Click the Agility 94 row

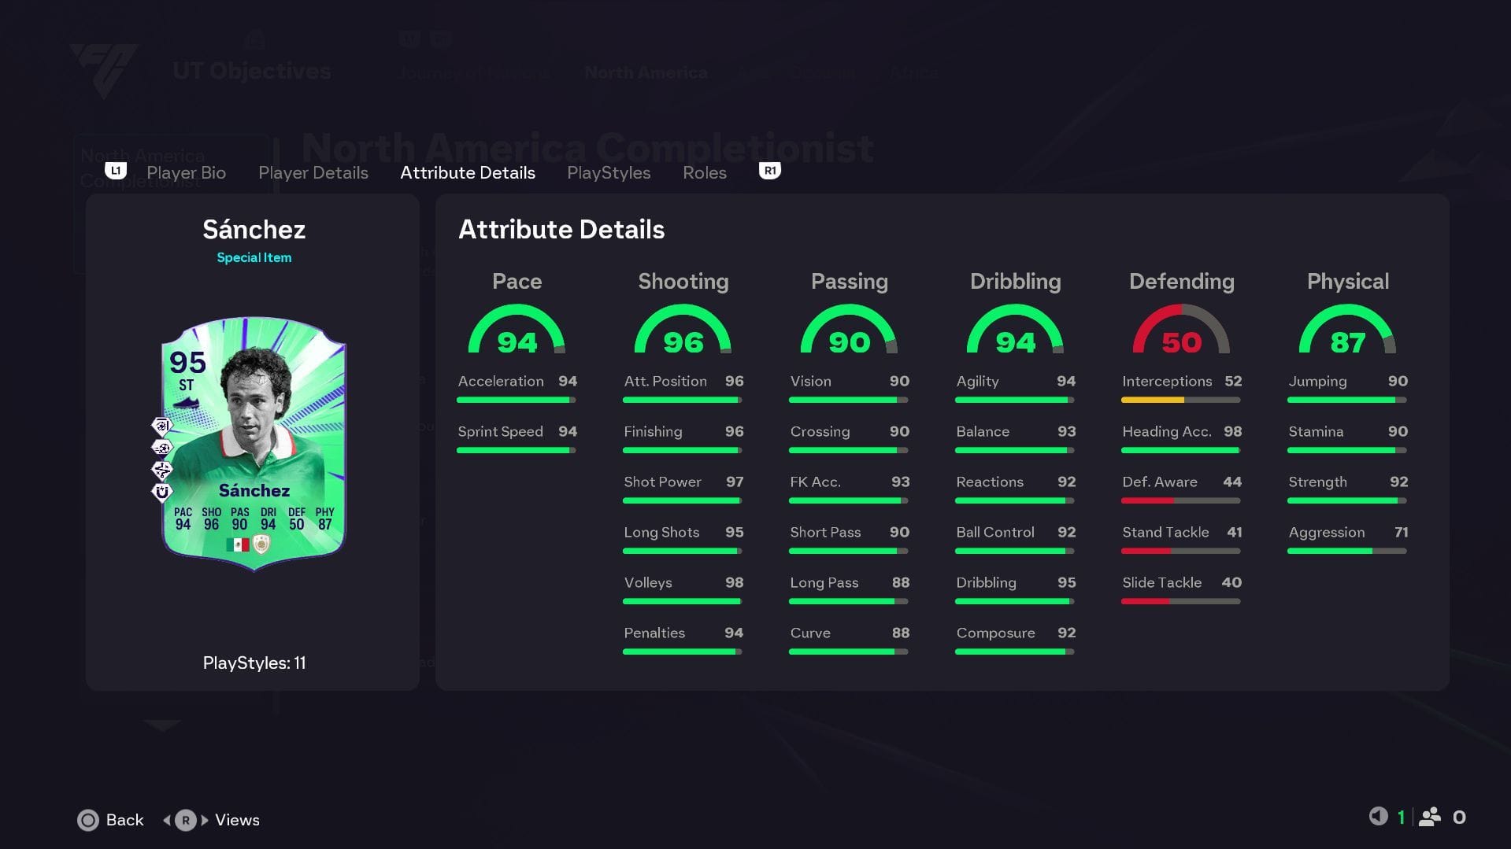coord(1015,388)
